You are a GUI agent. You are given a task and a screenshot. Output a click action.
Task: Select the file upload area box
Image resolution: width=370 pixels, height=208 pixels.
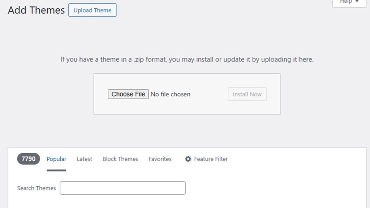(187, 94)
